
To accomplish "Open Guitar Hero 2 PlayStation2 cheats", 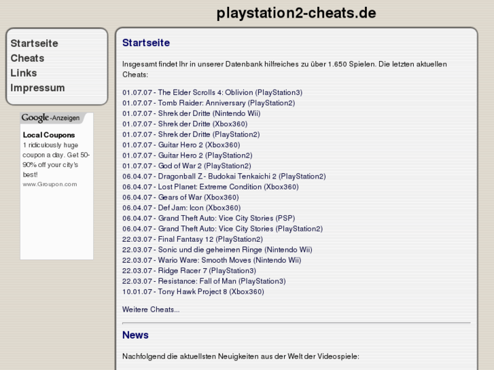I will click(x=187, y=155).
